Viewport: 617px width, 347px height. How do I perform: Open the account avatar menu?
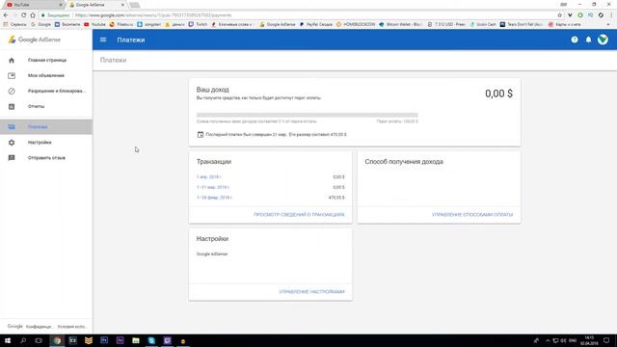click(x=603, y=40)
